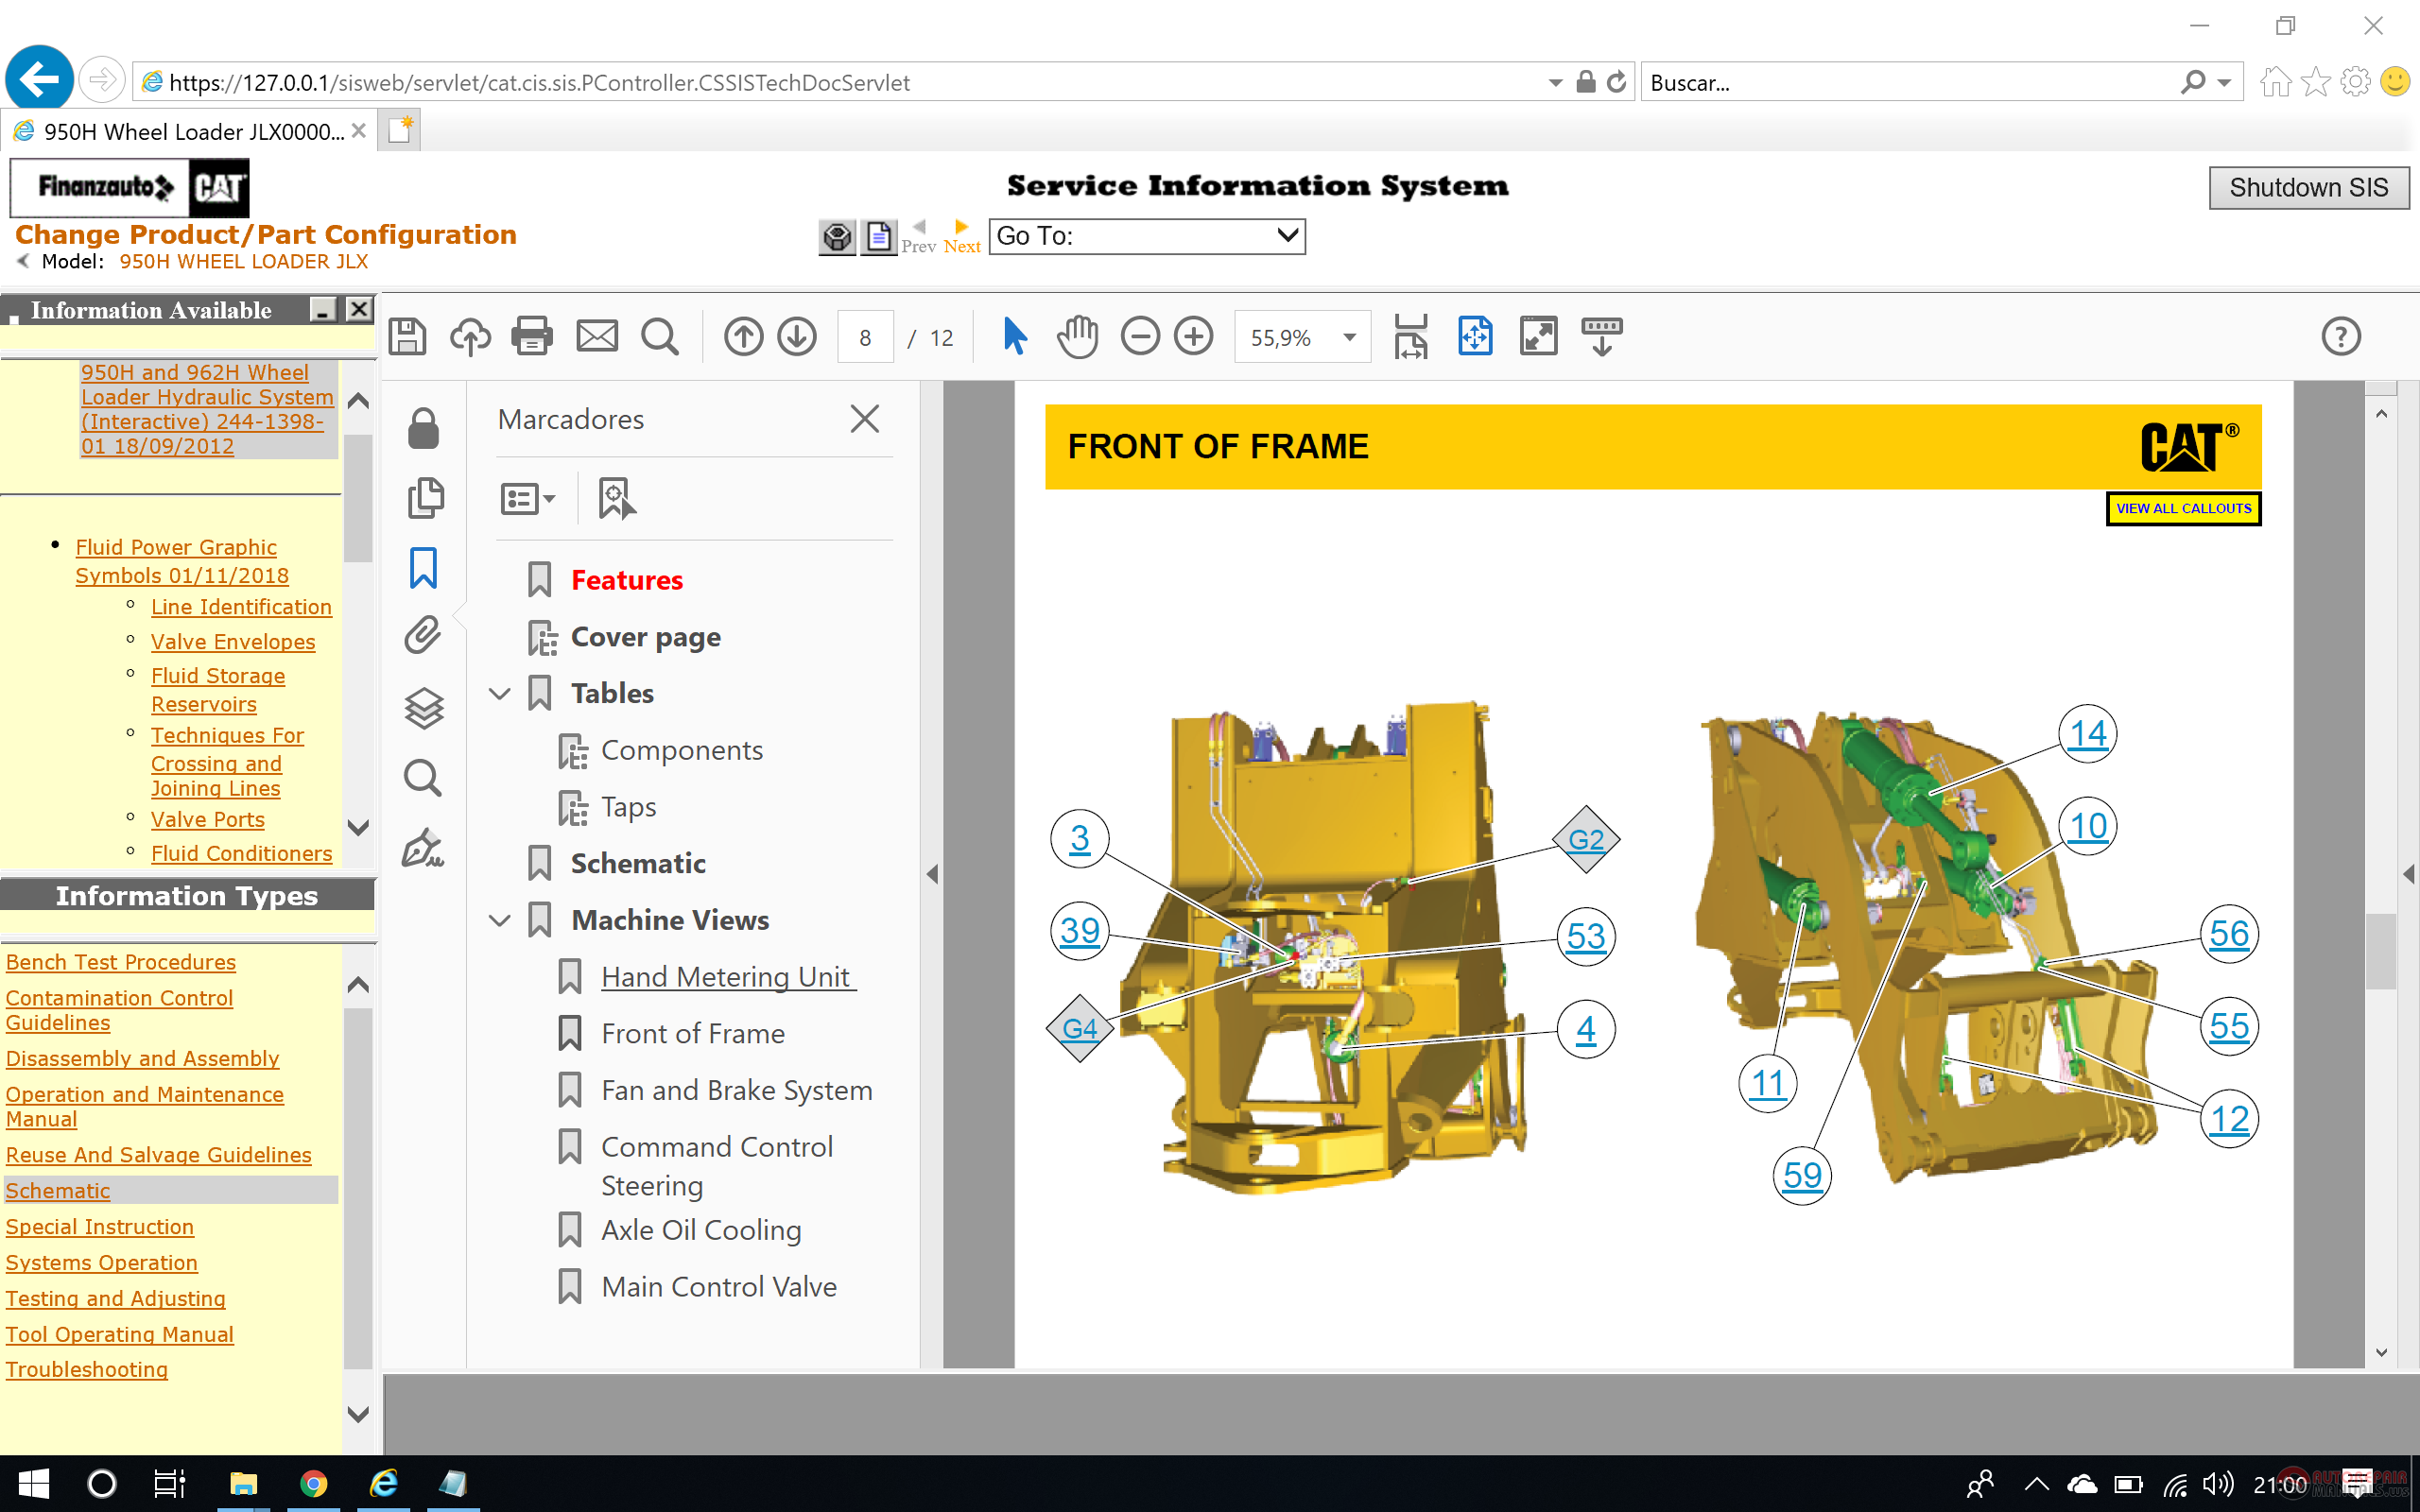Open the Windows Start menu

tap(33, 1483)
